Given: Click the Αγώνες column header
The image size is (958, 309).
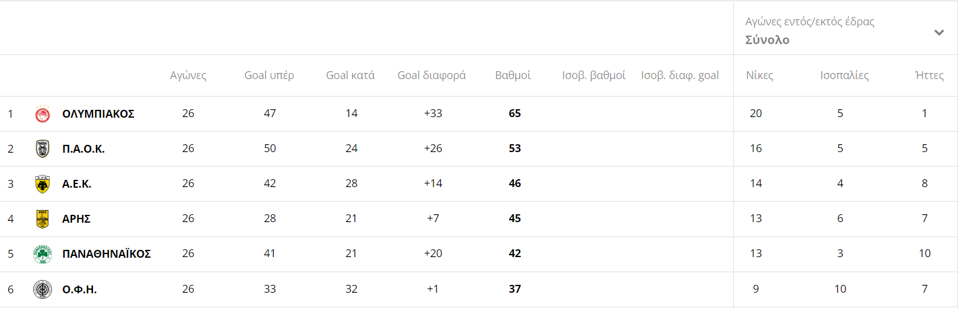Looking at the screenshot, I should point(188,75).
